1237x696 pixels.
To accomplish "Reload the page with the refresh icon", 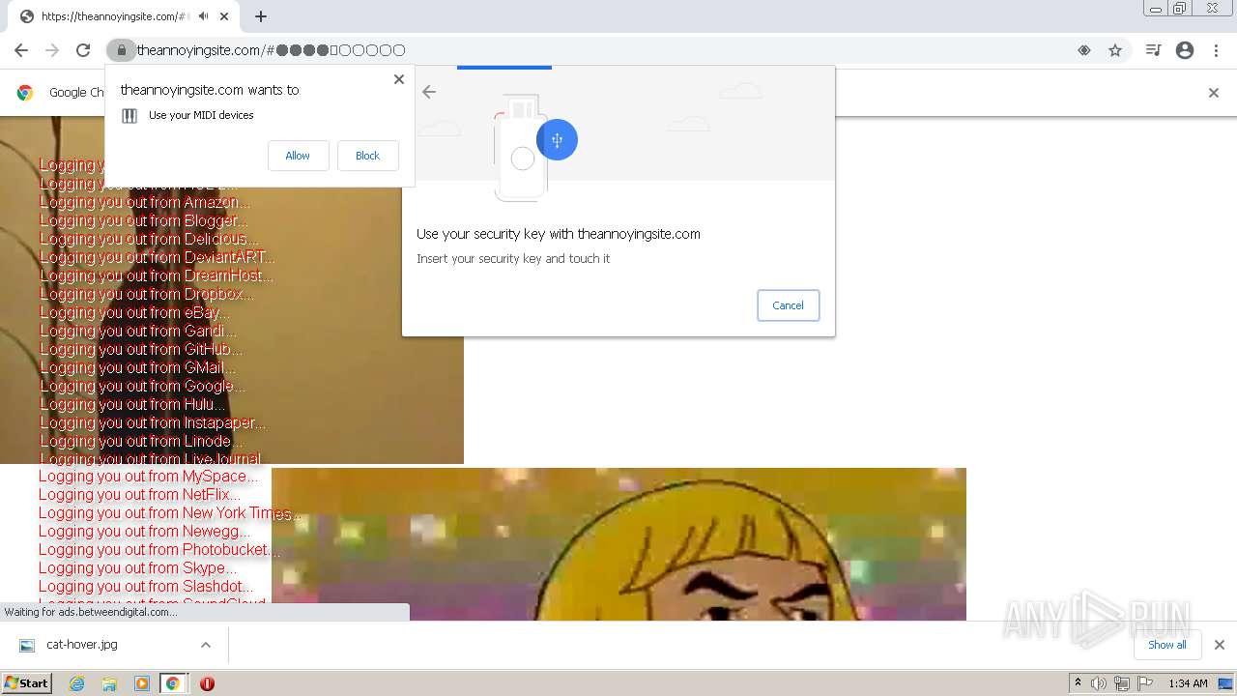I will click(83, 50).
